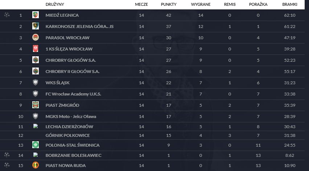This screenshot has width=309, height=171.
Task: Click the Miedź Legnica club crest
Action: coord(36,15)
